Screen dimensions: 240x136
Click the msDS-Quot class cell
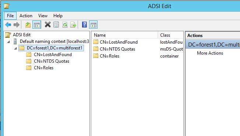[x=172, y=49]
